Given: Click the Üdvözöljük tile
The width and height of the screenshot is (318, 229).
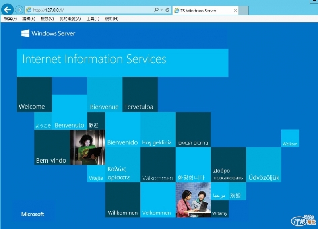Looking at the screenshot, I should (264, 165).
